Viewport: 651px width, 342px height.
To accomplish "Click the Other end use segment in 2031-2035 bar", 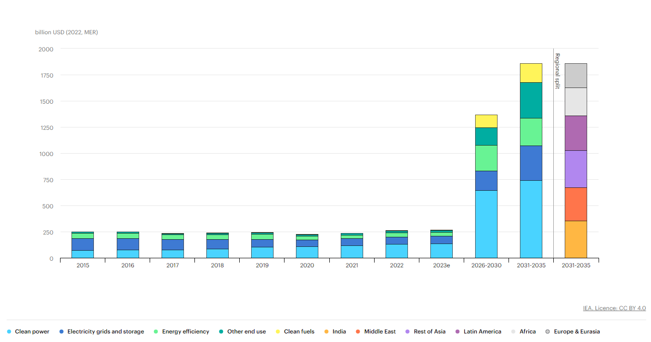I will tap(531, 100).
